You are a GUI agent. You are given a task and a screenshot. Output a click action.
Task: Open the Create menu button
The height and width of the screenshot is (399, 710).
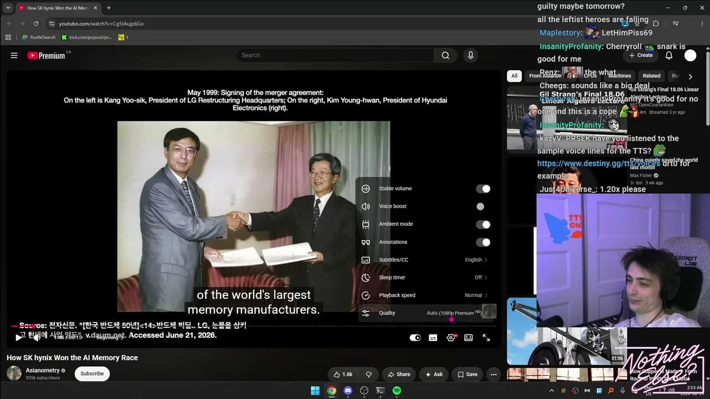(641, 55)
